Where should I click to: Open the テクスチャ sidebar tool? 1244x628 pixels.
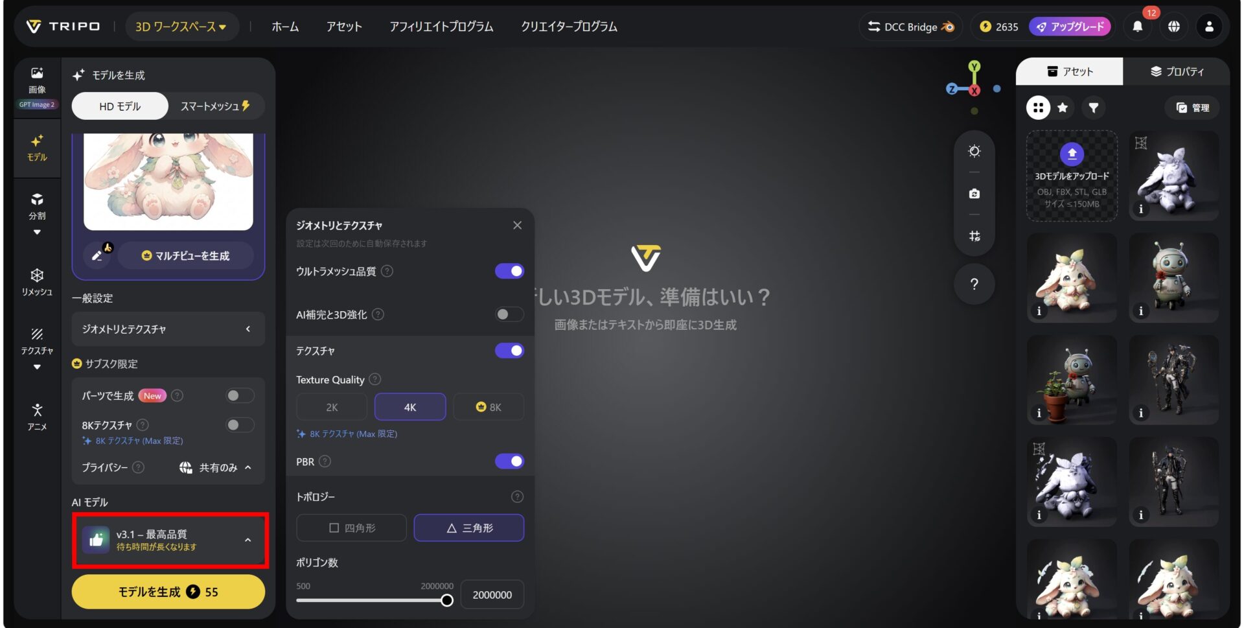[x=37, y=341]
